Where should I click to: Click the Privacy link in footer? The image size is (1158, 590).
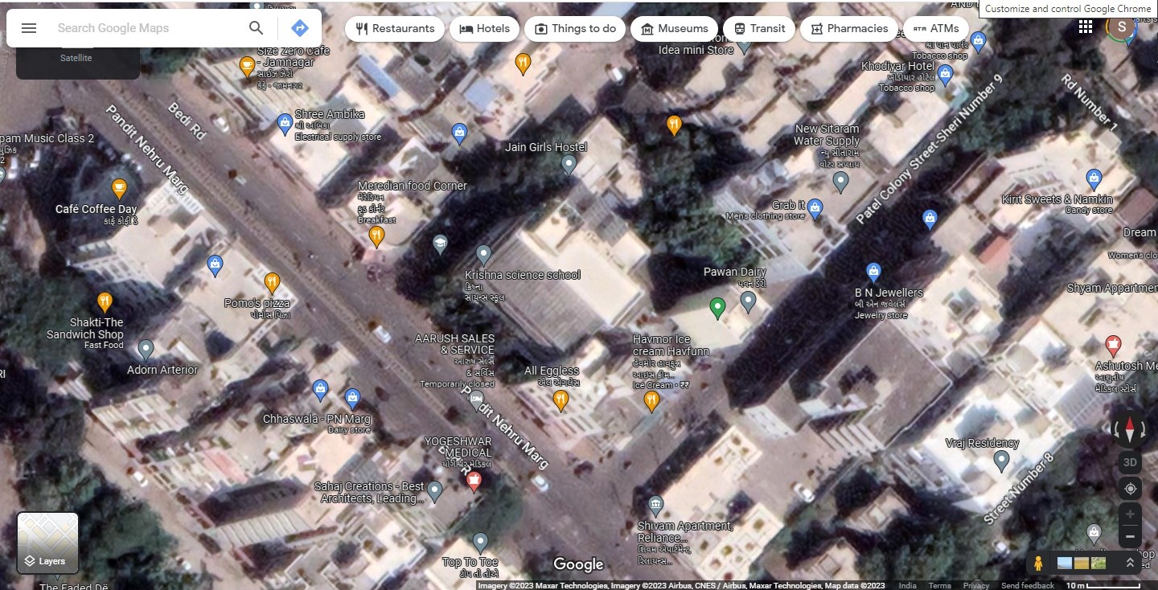pyautogui.click(x=976, y=586)
